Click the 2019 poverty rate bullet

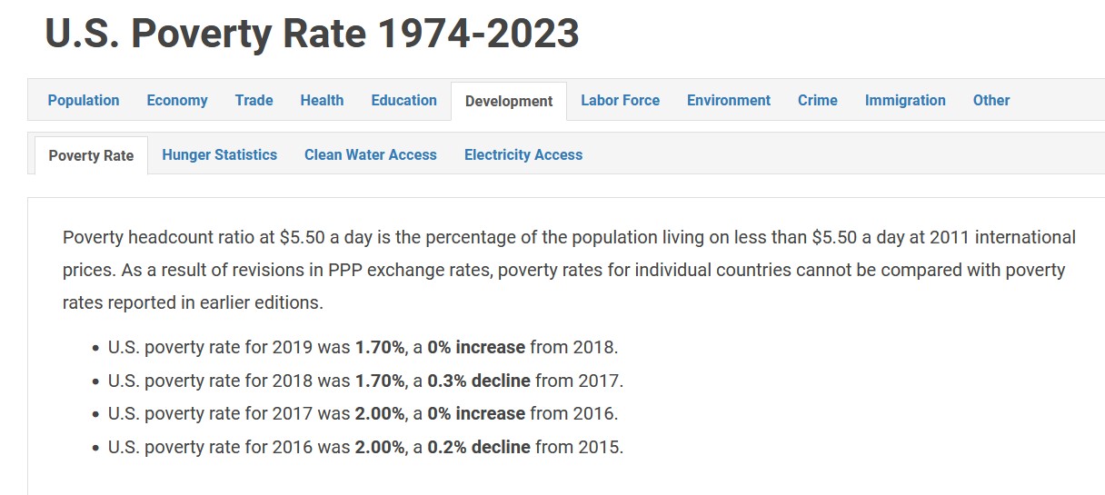363,347
